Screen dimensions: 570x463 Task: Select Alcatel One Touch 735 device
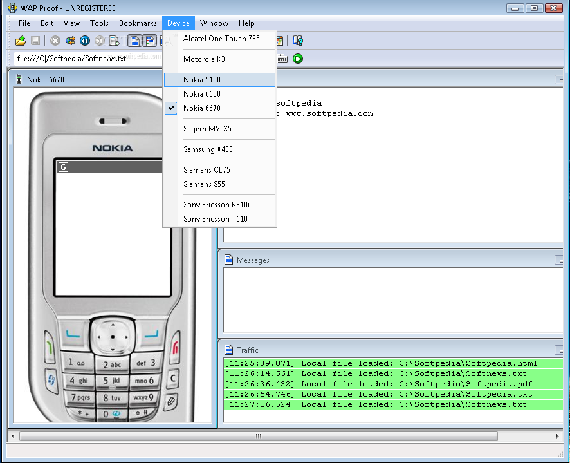[219, 39]
